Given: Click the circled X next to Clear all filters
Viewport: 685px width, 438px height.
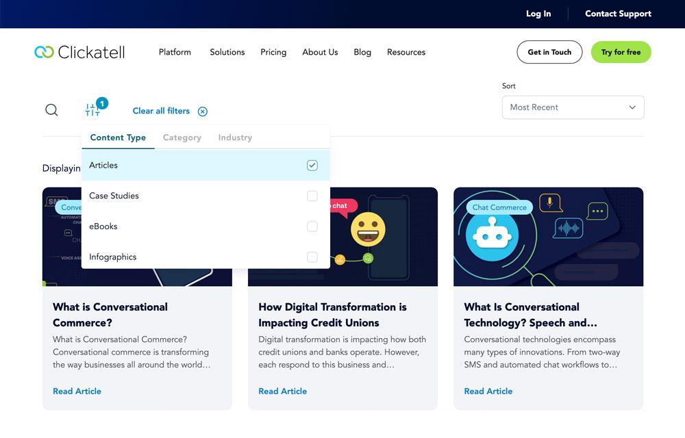Looking at the screenshot, I should tap(202, 111).
